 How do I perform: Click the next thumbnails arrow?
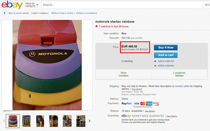coord(90,121)
